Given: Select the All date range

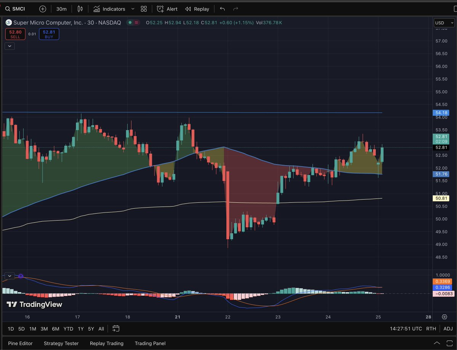Looking at the screenshot, I should coord(101,328).
